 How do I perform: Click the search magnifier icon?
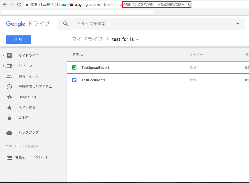66,24
